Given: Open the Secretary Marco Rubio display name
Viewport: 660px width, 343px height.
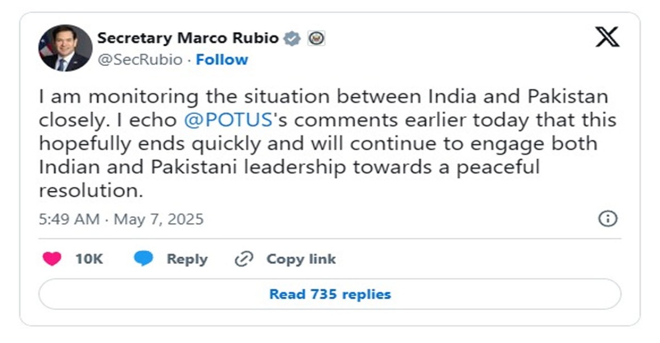Looking at the screenshot, I should coord(188,39).
